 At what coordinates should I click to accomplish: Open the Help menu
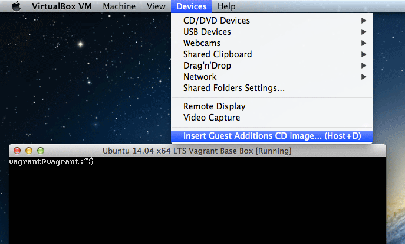pos(226,6)
